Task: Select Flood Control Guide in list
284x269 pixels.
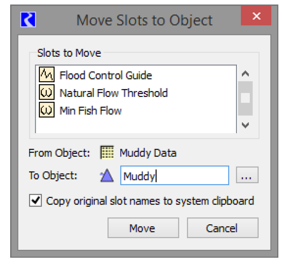Action: point(106,75)
